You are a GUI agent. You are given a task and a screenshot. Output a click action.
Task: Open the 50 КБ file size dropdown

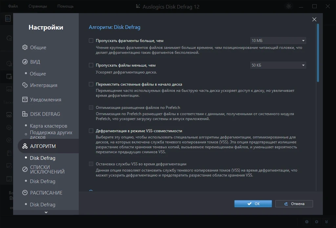tap(278, 65)
